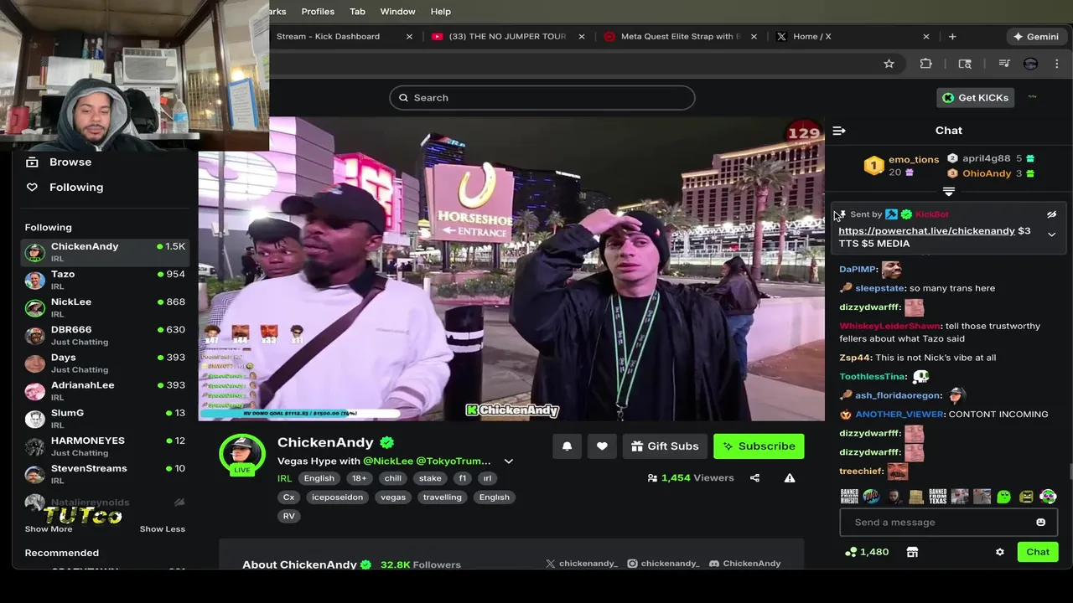Hide the pinned KickBot message

click(1051, 214)
